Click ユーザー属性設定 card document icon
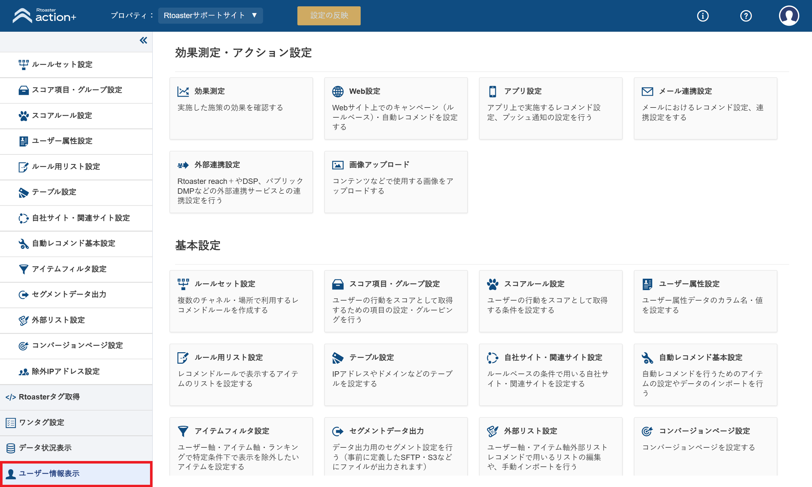Viewport: 812px width, 487px height. click(647, 284)
